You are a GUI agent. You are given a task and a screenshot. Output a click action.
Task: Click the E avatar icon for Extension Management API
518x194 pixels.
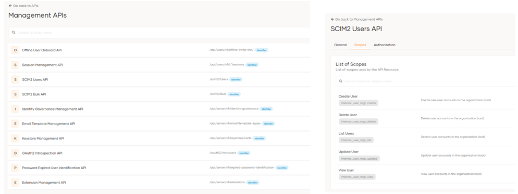click(x=15, y=182)
